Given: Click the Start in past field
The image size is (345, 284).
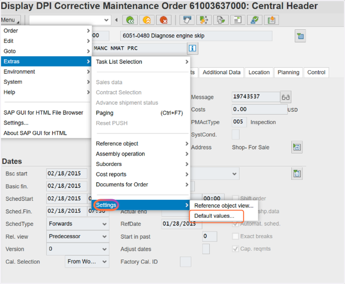Looking at the screenshot, I should (210, 236).
